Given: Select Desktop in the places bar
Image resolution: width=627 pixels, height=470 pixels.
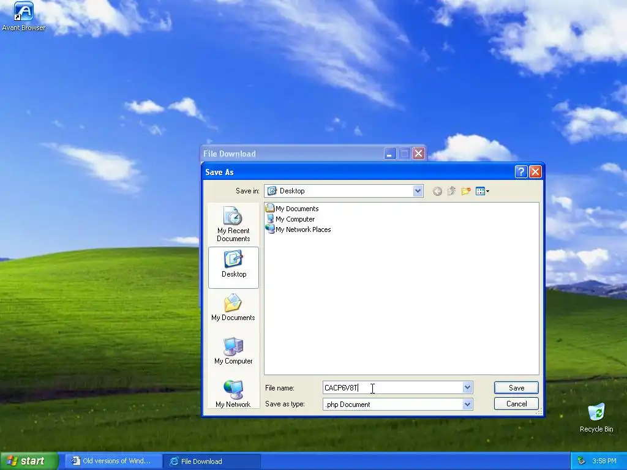Looking at the screenshot, I should click(233, 267).
